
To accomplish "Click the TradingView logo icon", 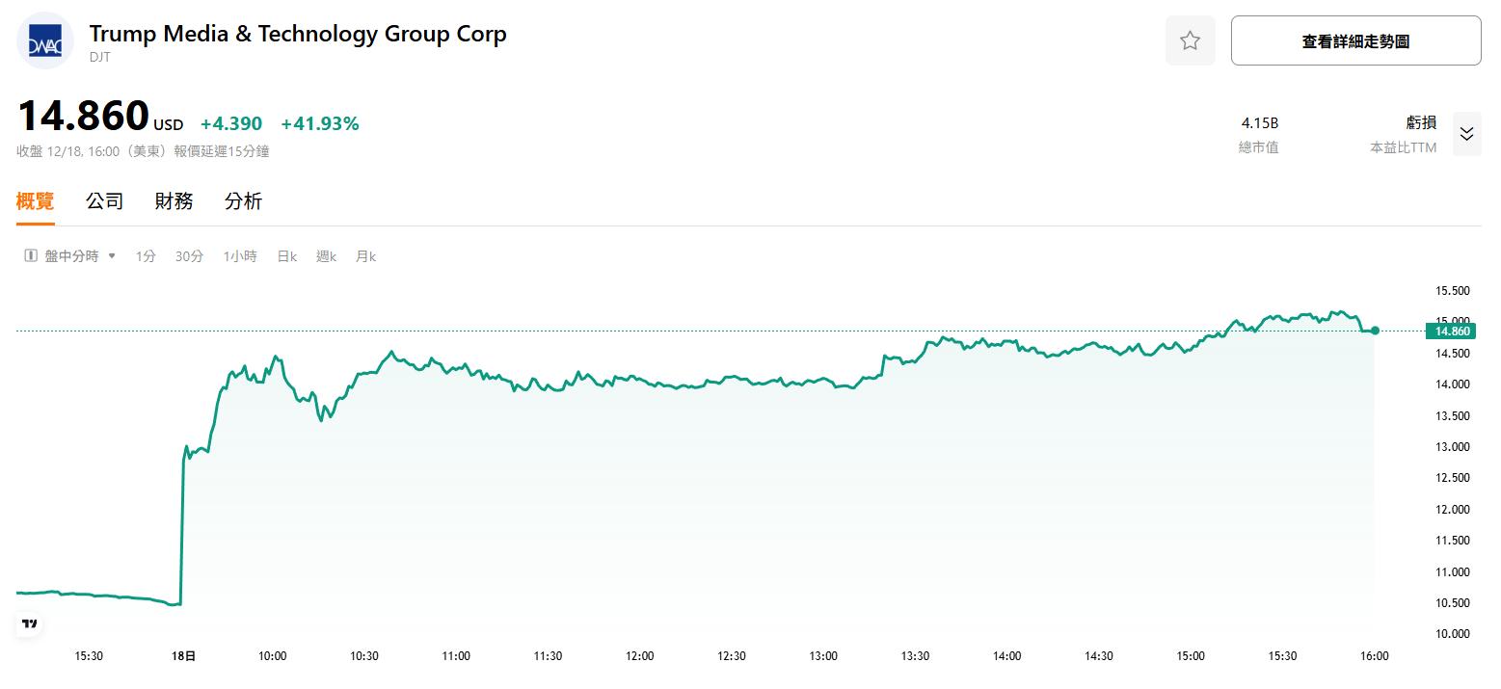I will 30,623.
